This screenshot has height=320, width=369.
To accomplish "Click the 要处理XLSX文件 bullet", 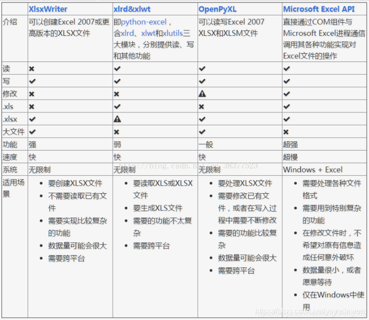I will (245, 183).
